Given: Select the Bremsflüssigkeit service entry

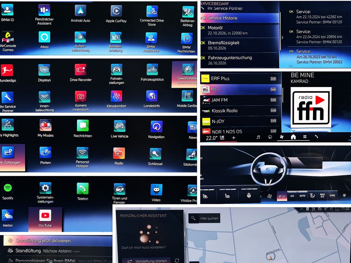Looking at the screenshot, I should (x=240, y=46).
